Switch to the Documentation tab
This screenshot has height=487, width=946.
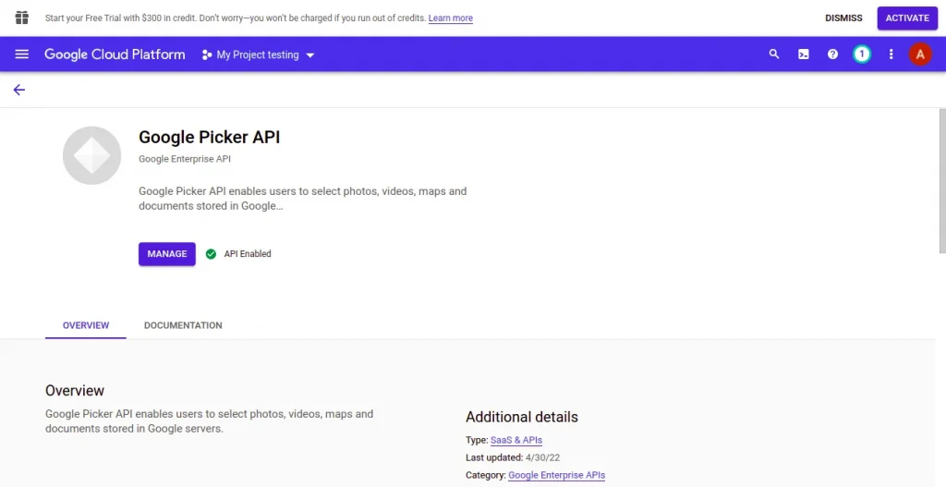pyautogui.click(x=183, y=325)
